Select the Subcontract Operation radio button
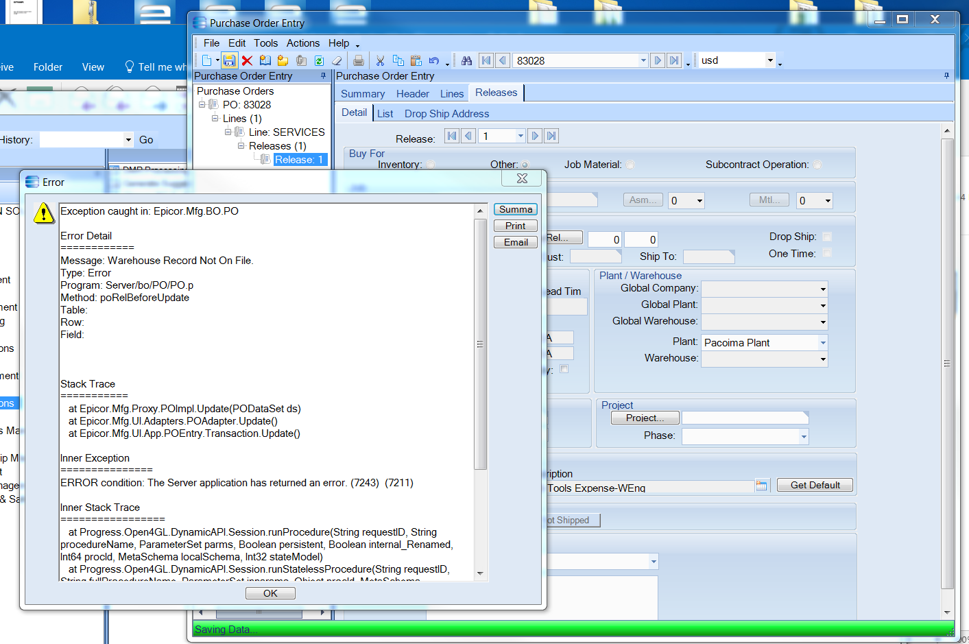Screen dimensions: 969x644 tap(817, 165)
